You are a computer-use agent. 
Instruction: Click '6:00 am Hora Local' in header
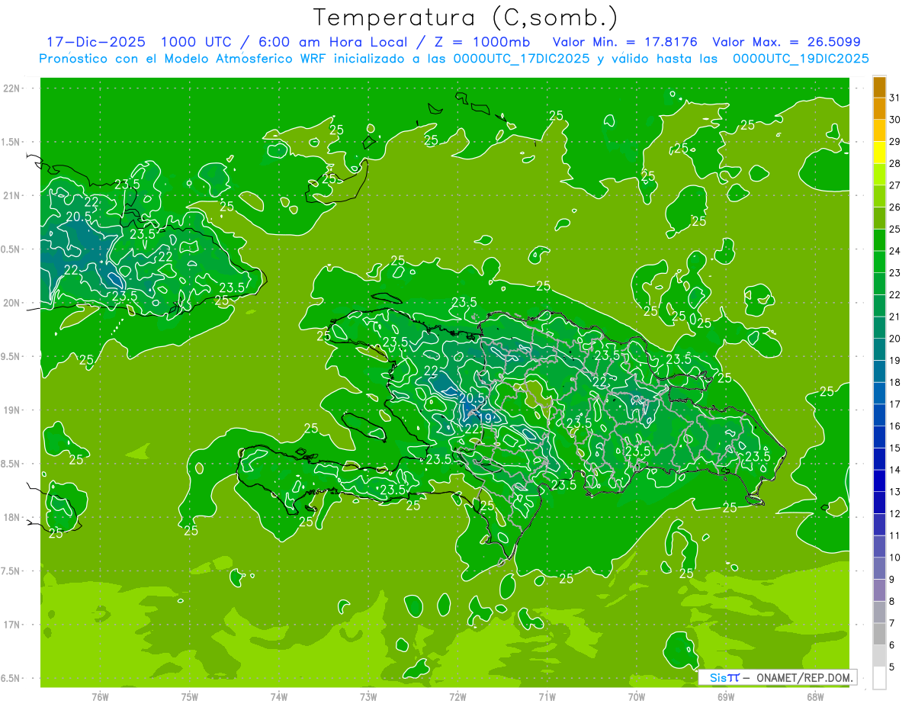tap(333, 42)
